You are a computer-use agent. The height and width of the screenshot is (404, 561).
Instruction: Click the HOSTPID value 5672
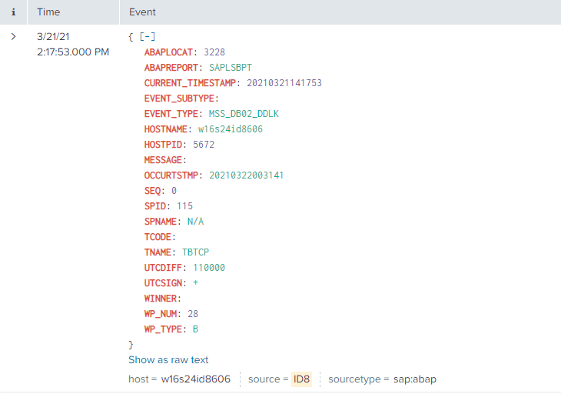pyautogui.click(x=204, y=145)
